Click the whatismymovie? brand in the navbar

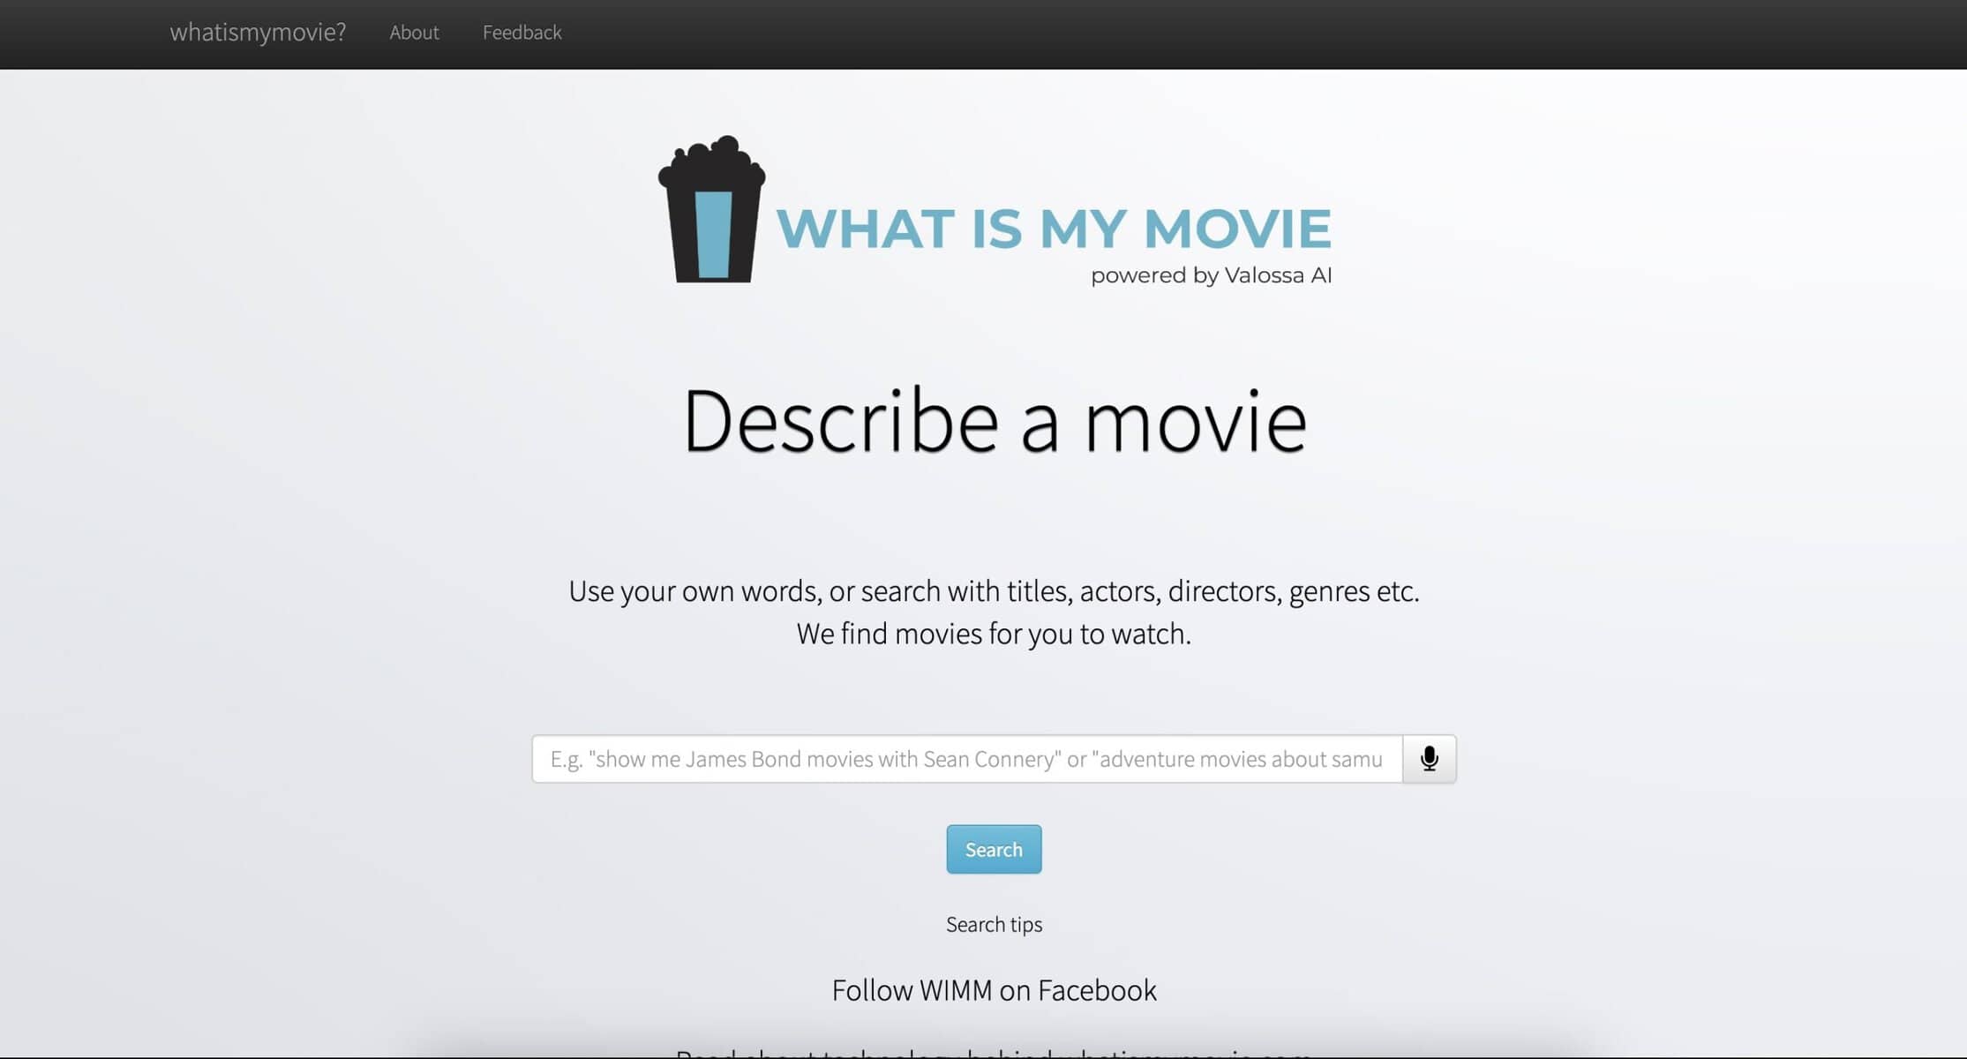pos(257,31)
